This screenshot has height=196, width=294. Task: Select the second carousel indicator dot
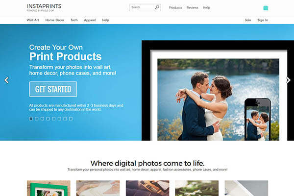click(37, 119)
